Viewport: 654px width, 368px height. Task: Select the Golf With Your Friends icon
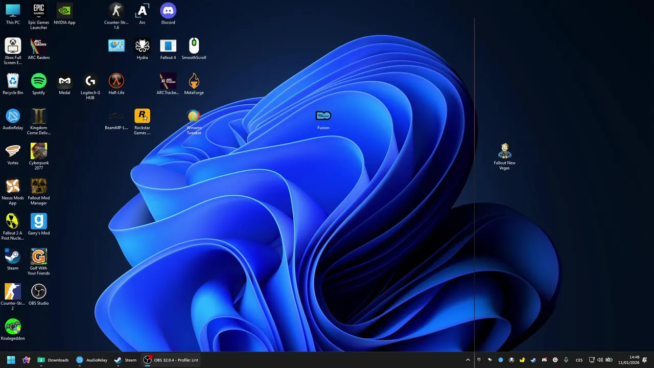pos(38,262)
